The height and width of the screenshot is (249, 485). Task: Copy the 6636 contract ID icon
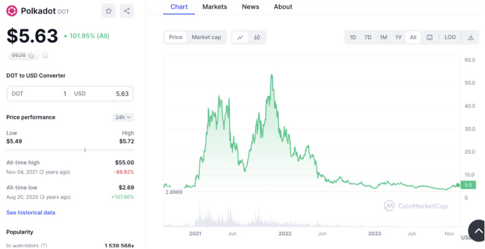tap(31, 55)
